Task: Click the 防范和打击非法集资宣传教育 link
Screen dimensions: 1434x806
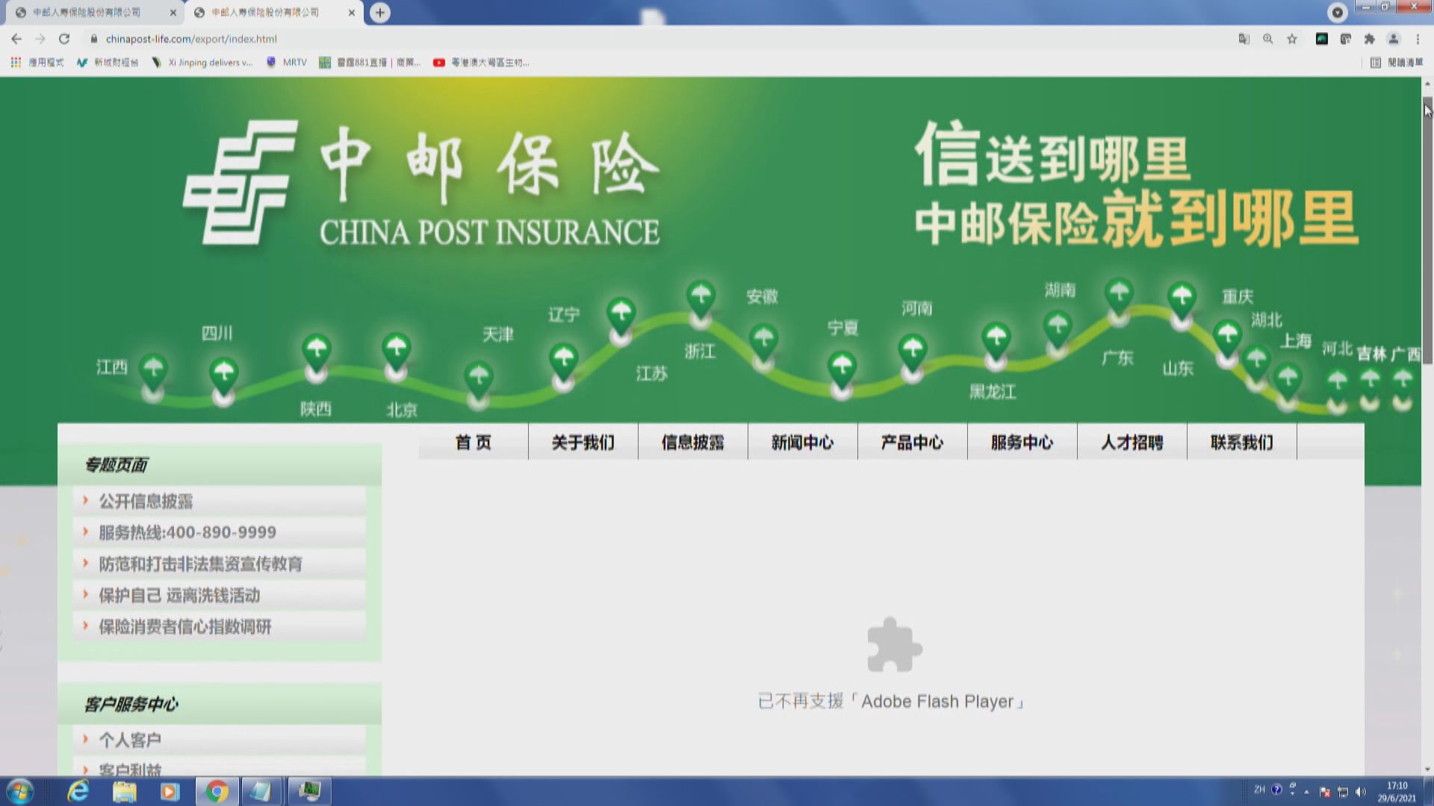Action: point(200,564)
